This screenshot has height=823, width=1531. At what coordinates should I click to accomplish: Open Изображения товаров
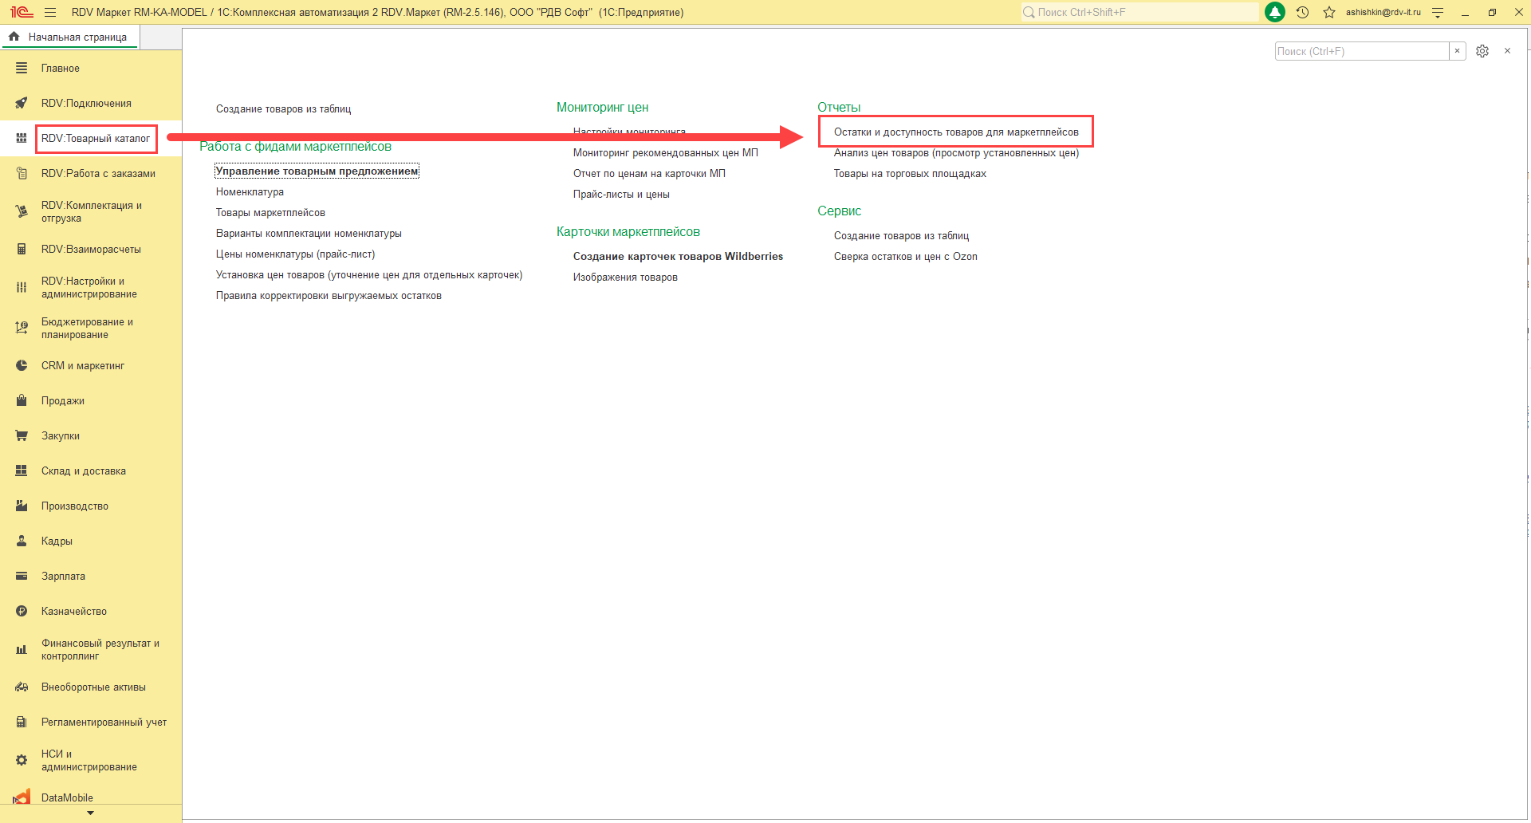tap(625, 278)
